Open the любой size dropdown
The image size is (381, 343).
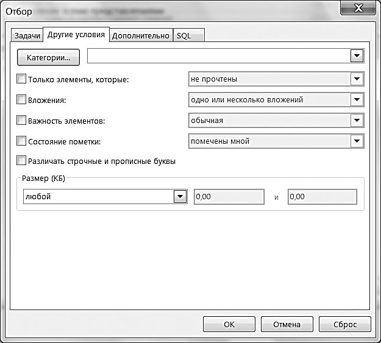[x=180, y=197]
